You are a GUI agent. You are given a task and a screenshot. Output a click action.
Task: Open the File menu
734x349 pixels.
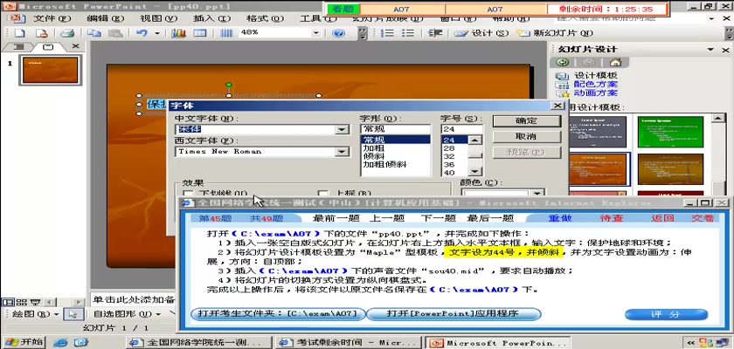click(x=52, y=18)
